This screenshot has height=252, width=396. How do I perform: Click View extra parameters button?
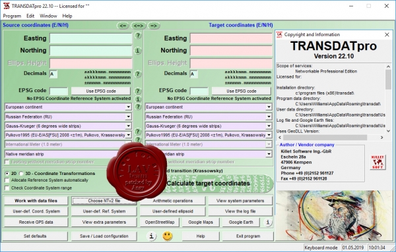[104, 222]
